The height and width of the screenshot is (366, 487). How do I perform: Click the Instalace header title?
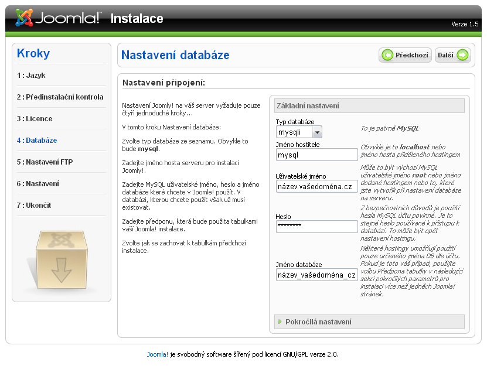(137, 19)
